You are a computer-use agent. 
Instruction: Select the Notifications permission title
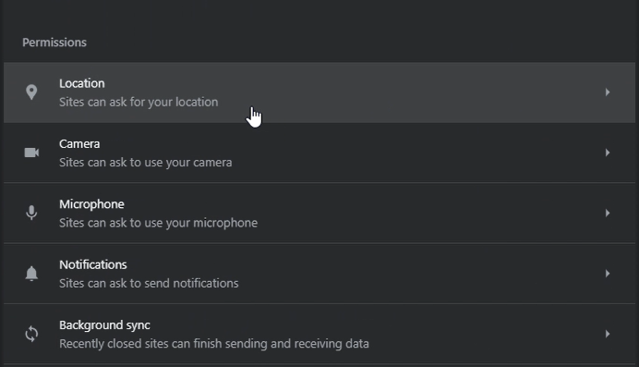tap(93, 264)
